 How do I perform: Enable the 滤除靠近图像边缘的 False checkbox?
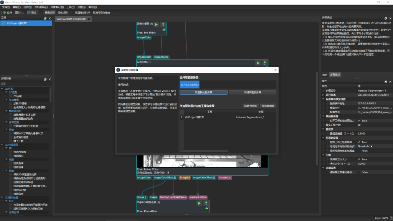(x=359, y=172)
